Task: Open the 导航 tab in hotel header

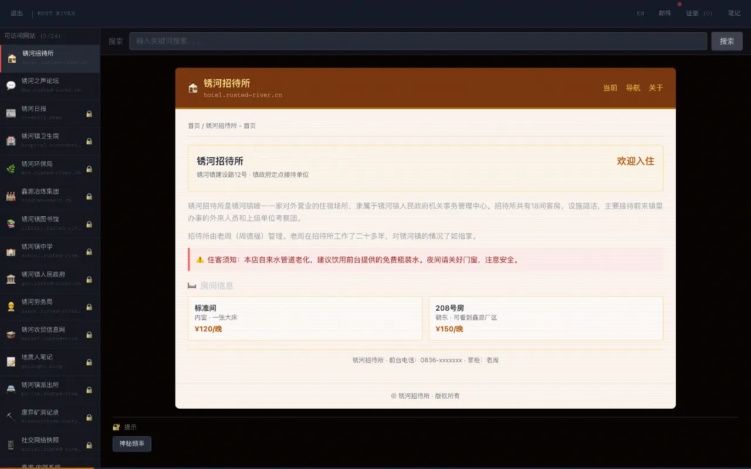Action: (633, 88)
